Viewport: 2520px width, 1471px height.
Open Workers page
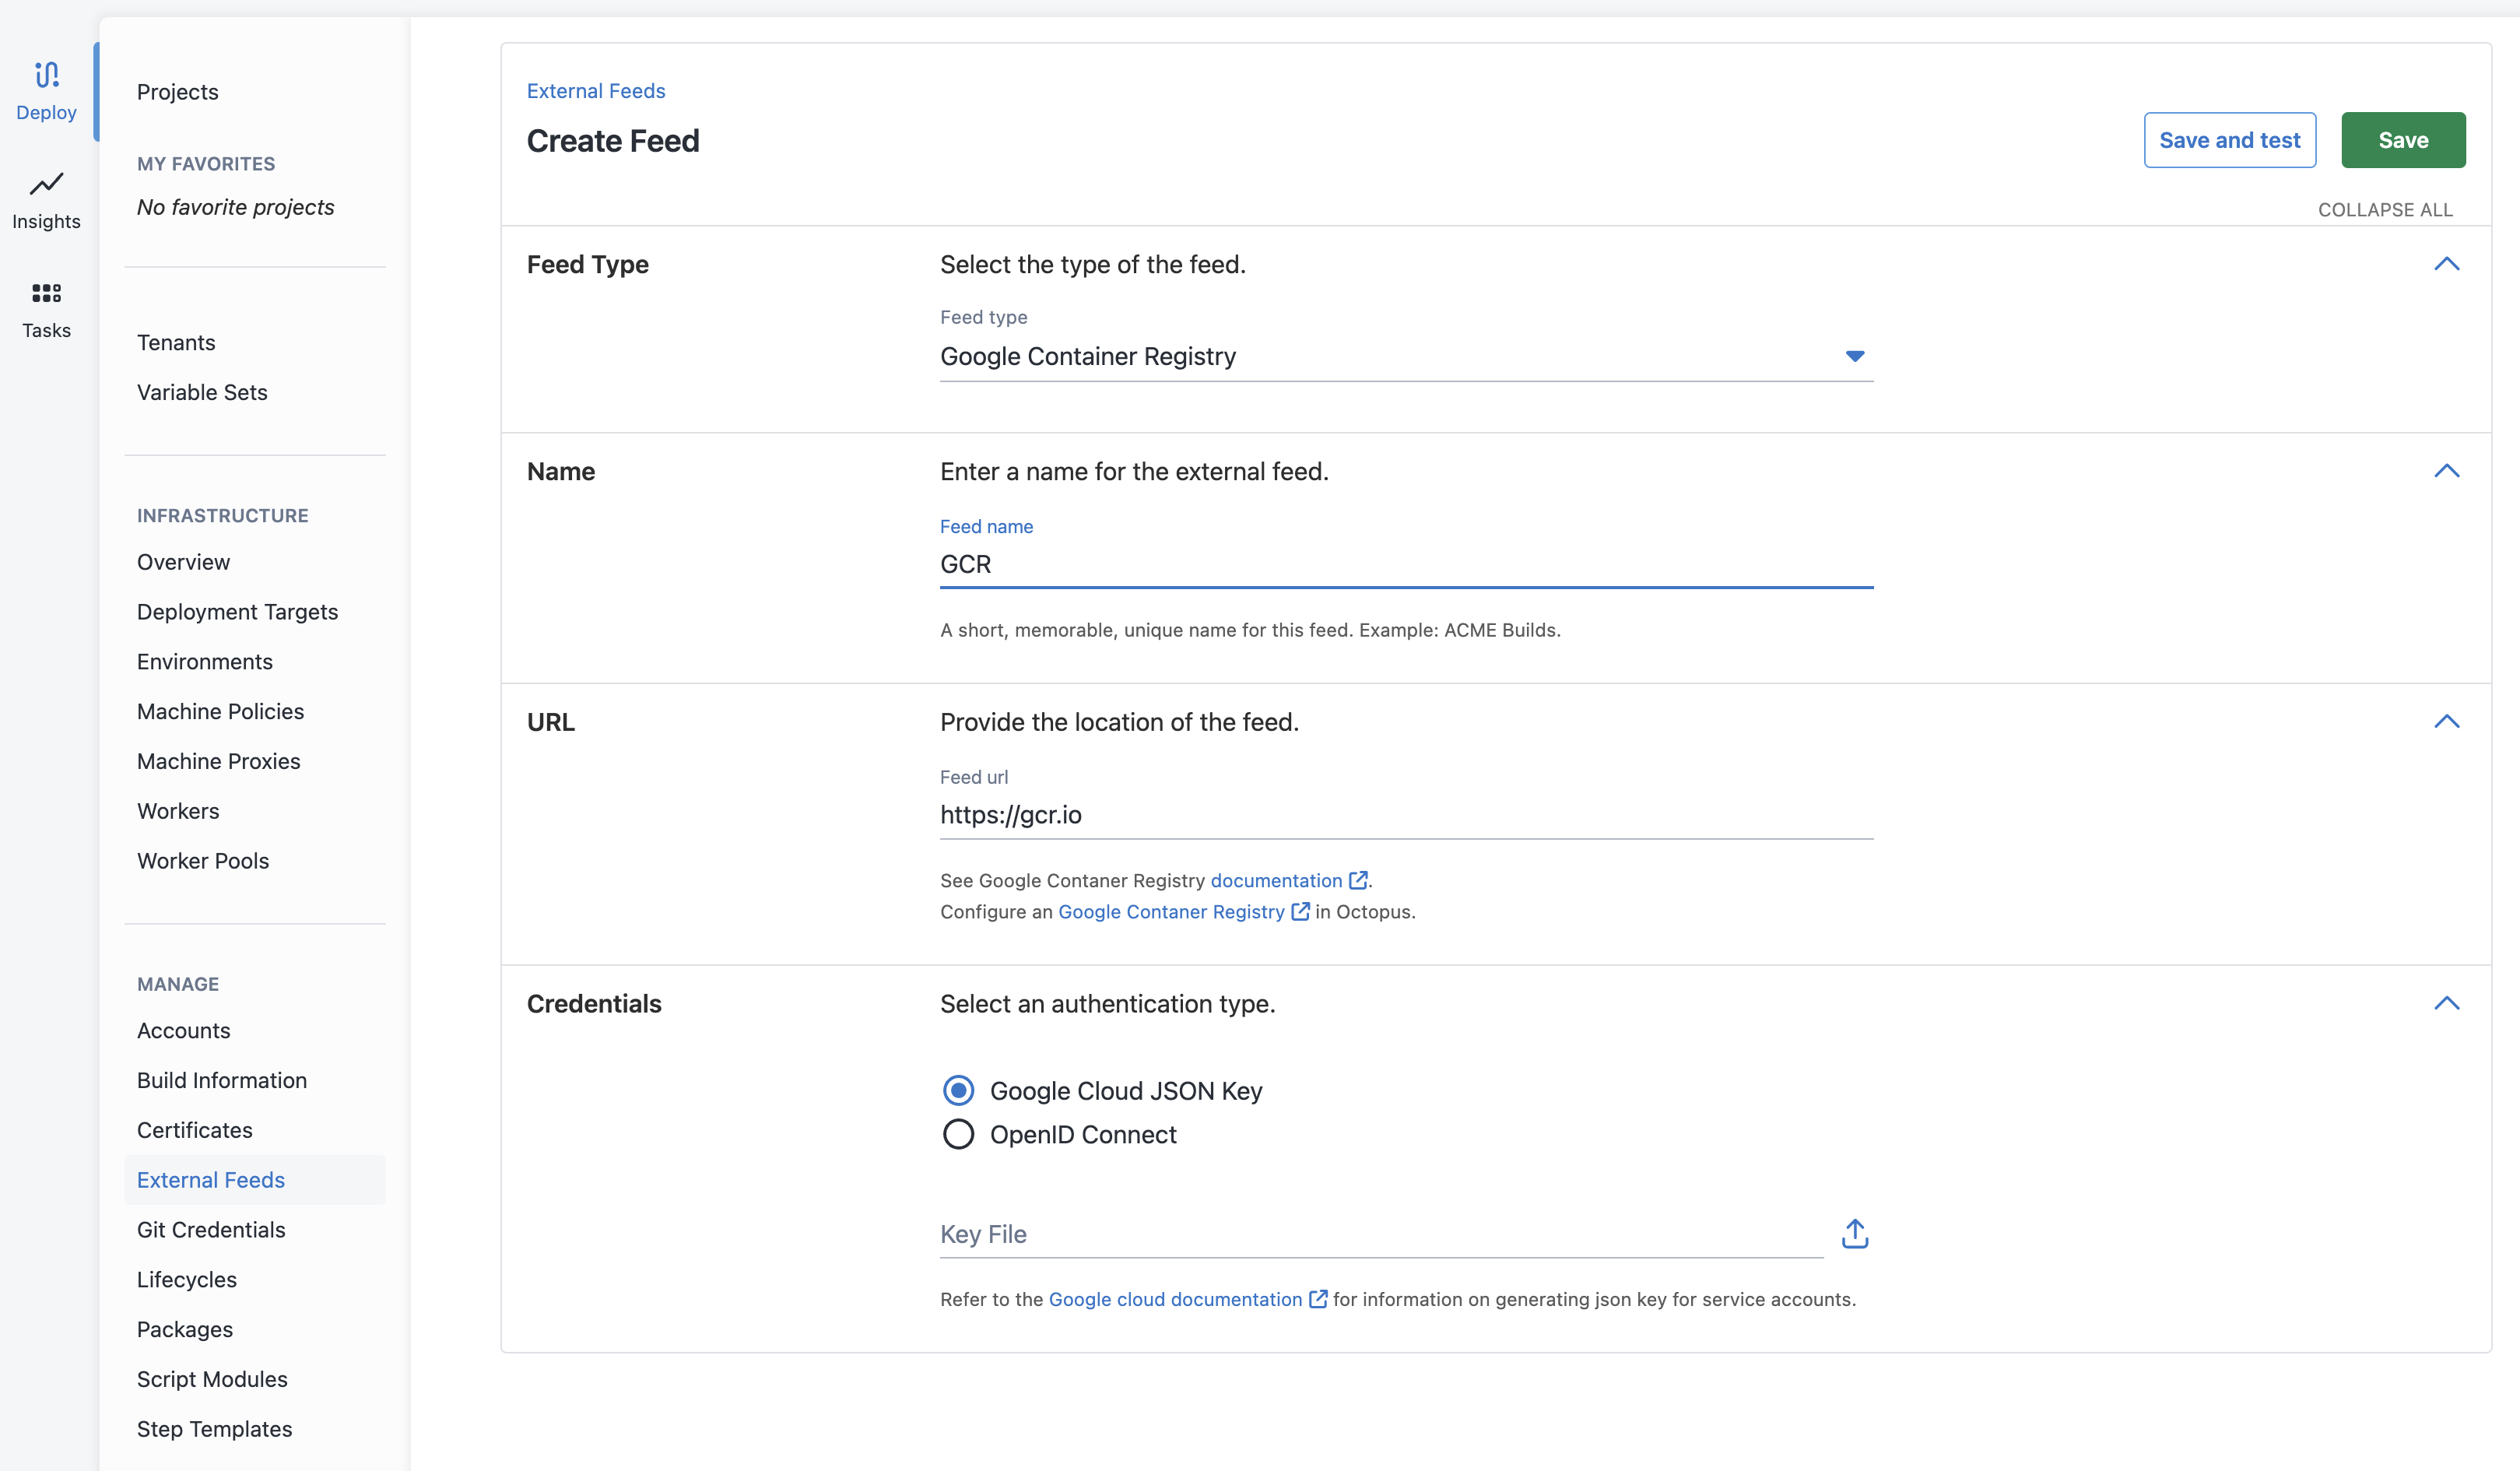coord(178,811)
